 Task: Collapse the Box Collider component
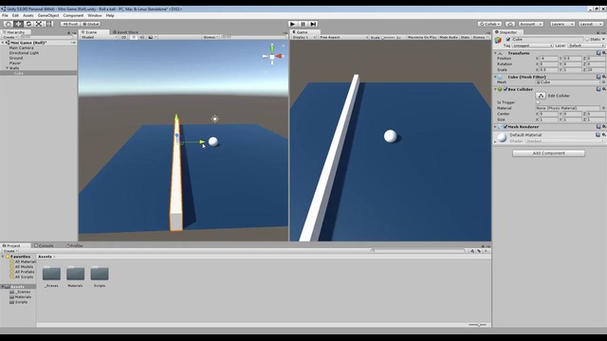[495, 89]
